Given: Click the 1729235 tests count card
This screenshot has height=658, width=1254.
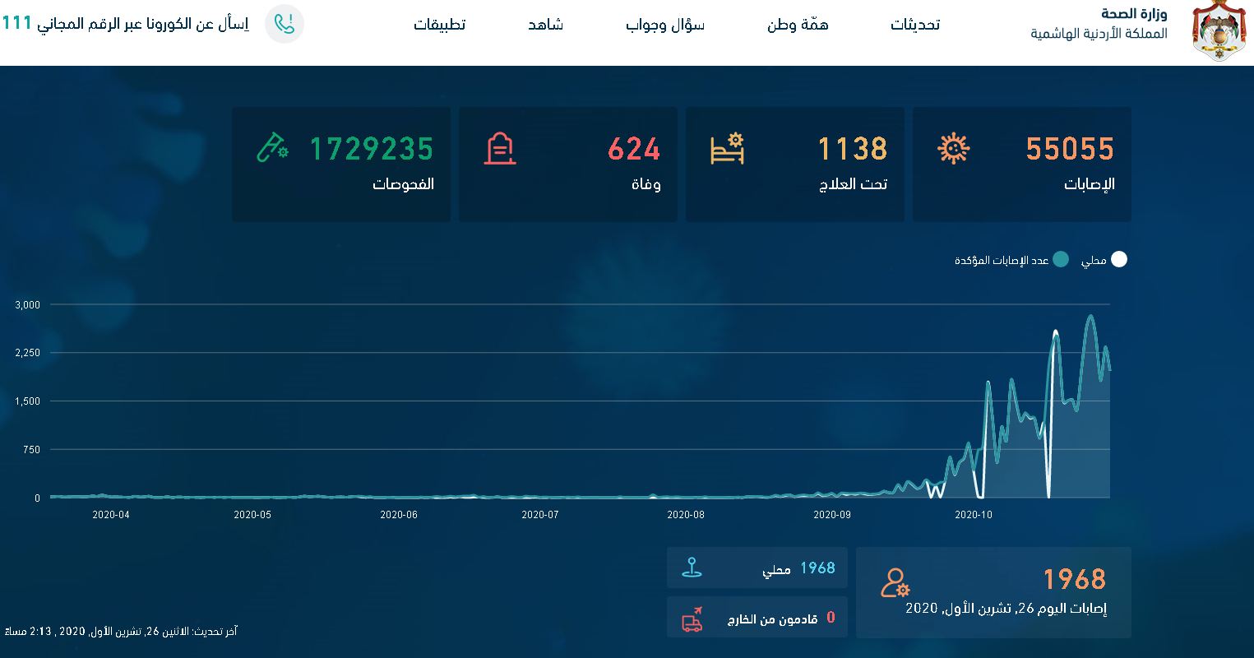Looking at the screenshot, I should click(x=341, y=164).
